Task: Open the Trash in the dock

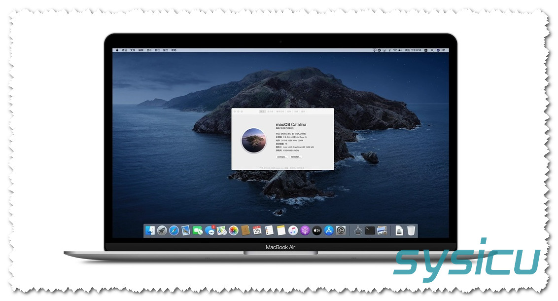Action: (x=411, y=230)
